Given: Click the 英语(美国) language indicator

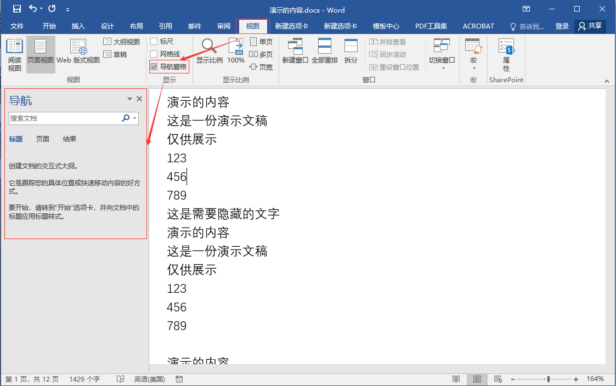Looking at the screenshot, I should [x=150, y=379].
